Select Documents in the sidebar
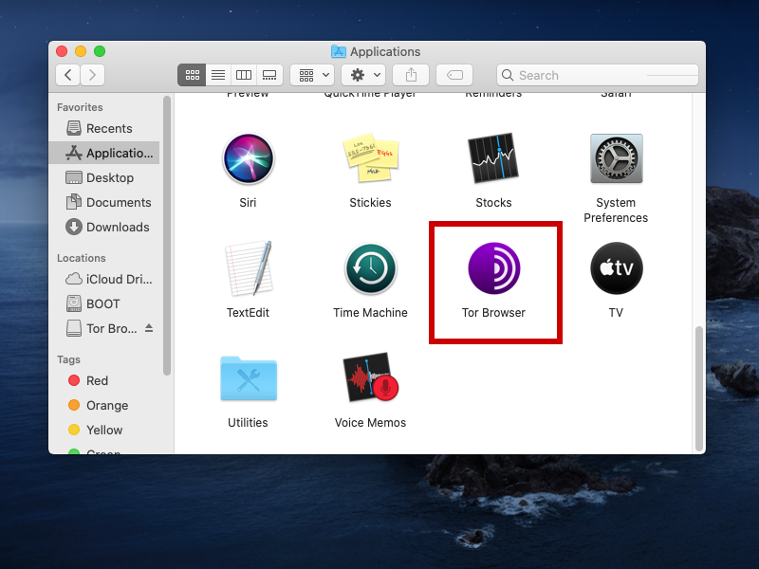This screenshot has width=759, height=569. click(118, 202)
